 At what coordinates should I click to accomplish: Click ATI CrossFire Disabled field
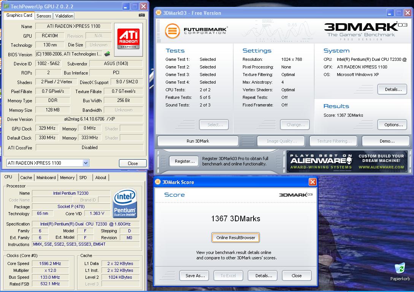click(89, 148)
